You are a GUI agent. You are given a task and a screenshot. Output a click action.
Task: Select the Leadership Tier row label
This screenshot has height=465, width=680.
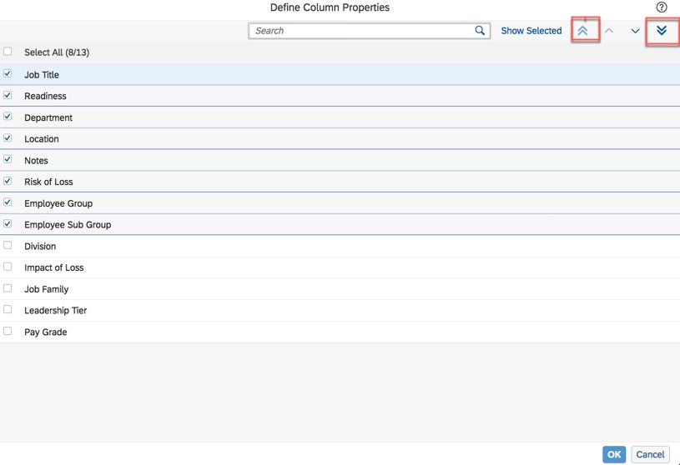coord(55,310)
